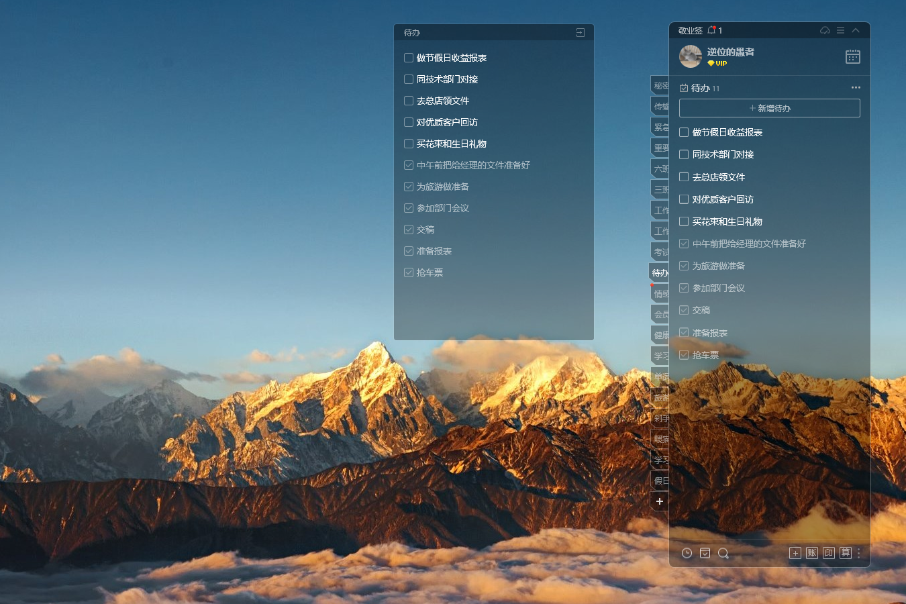Image resolution: width=906 pixels, height=604 pixels.
Task: Open the vertical dots menu in bottom bar
Action: (x=858, y=553)
